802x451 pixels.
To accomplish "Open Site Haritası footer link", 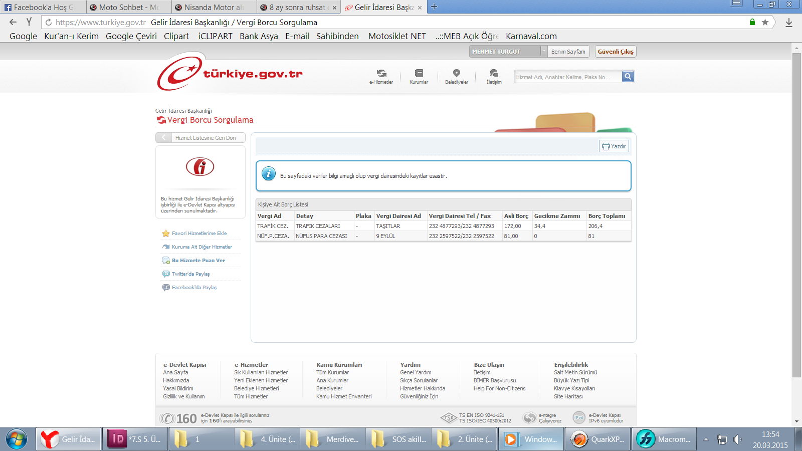I will pyautogui.click(x=568, y=396).
